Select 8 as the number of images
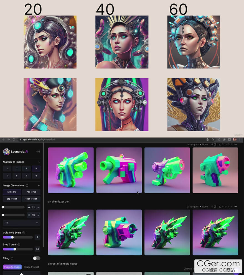 [x=36, y=176]
